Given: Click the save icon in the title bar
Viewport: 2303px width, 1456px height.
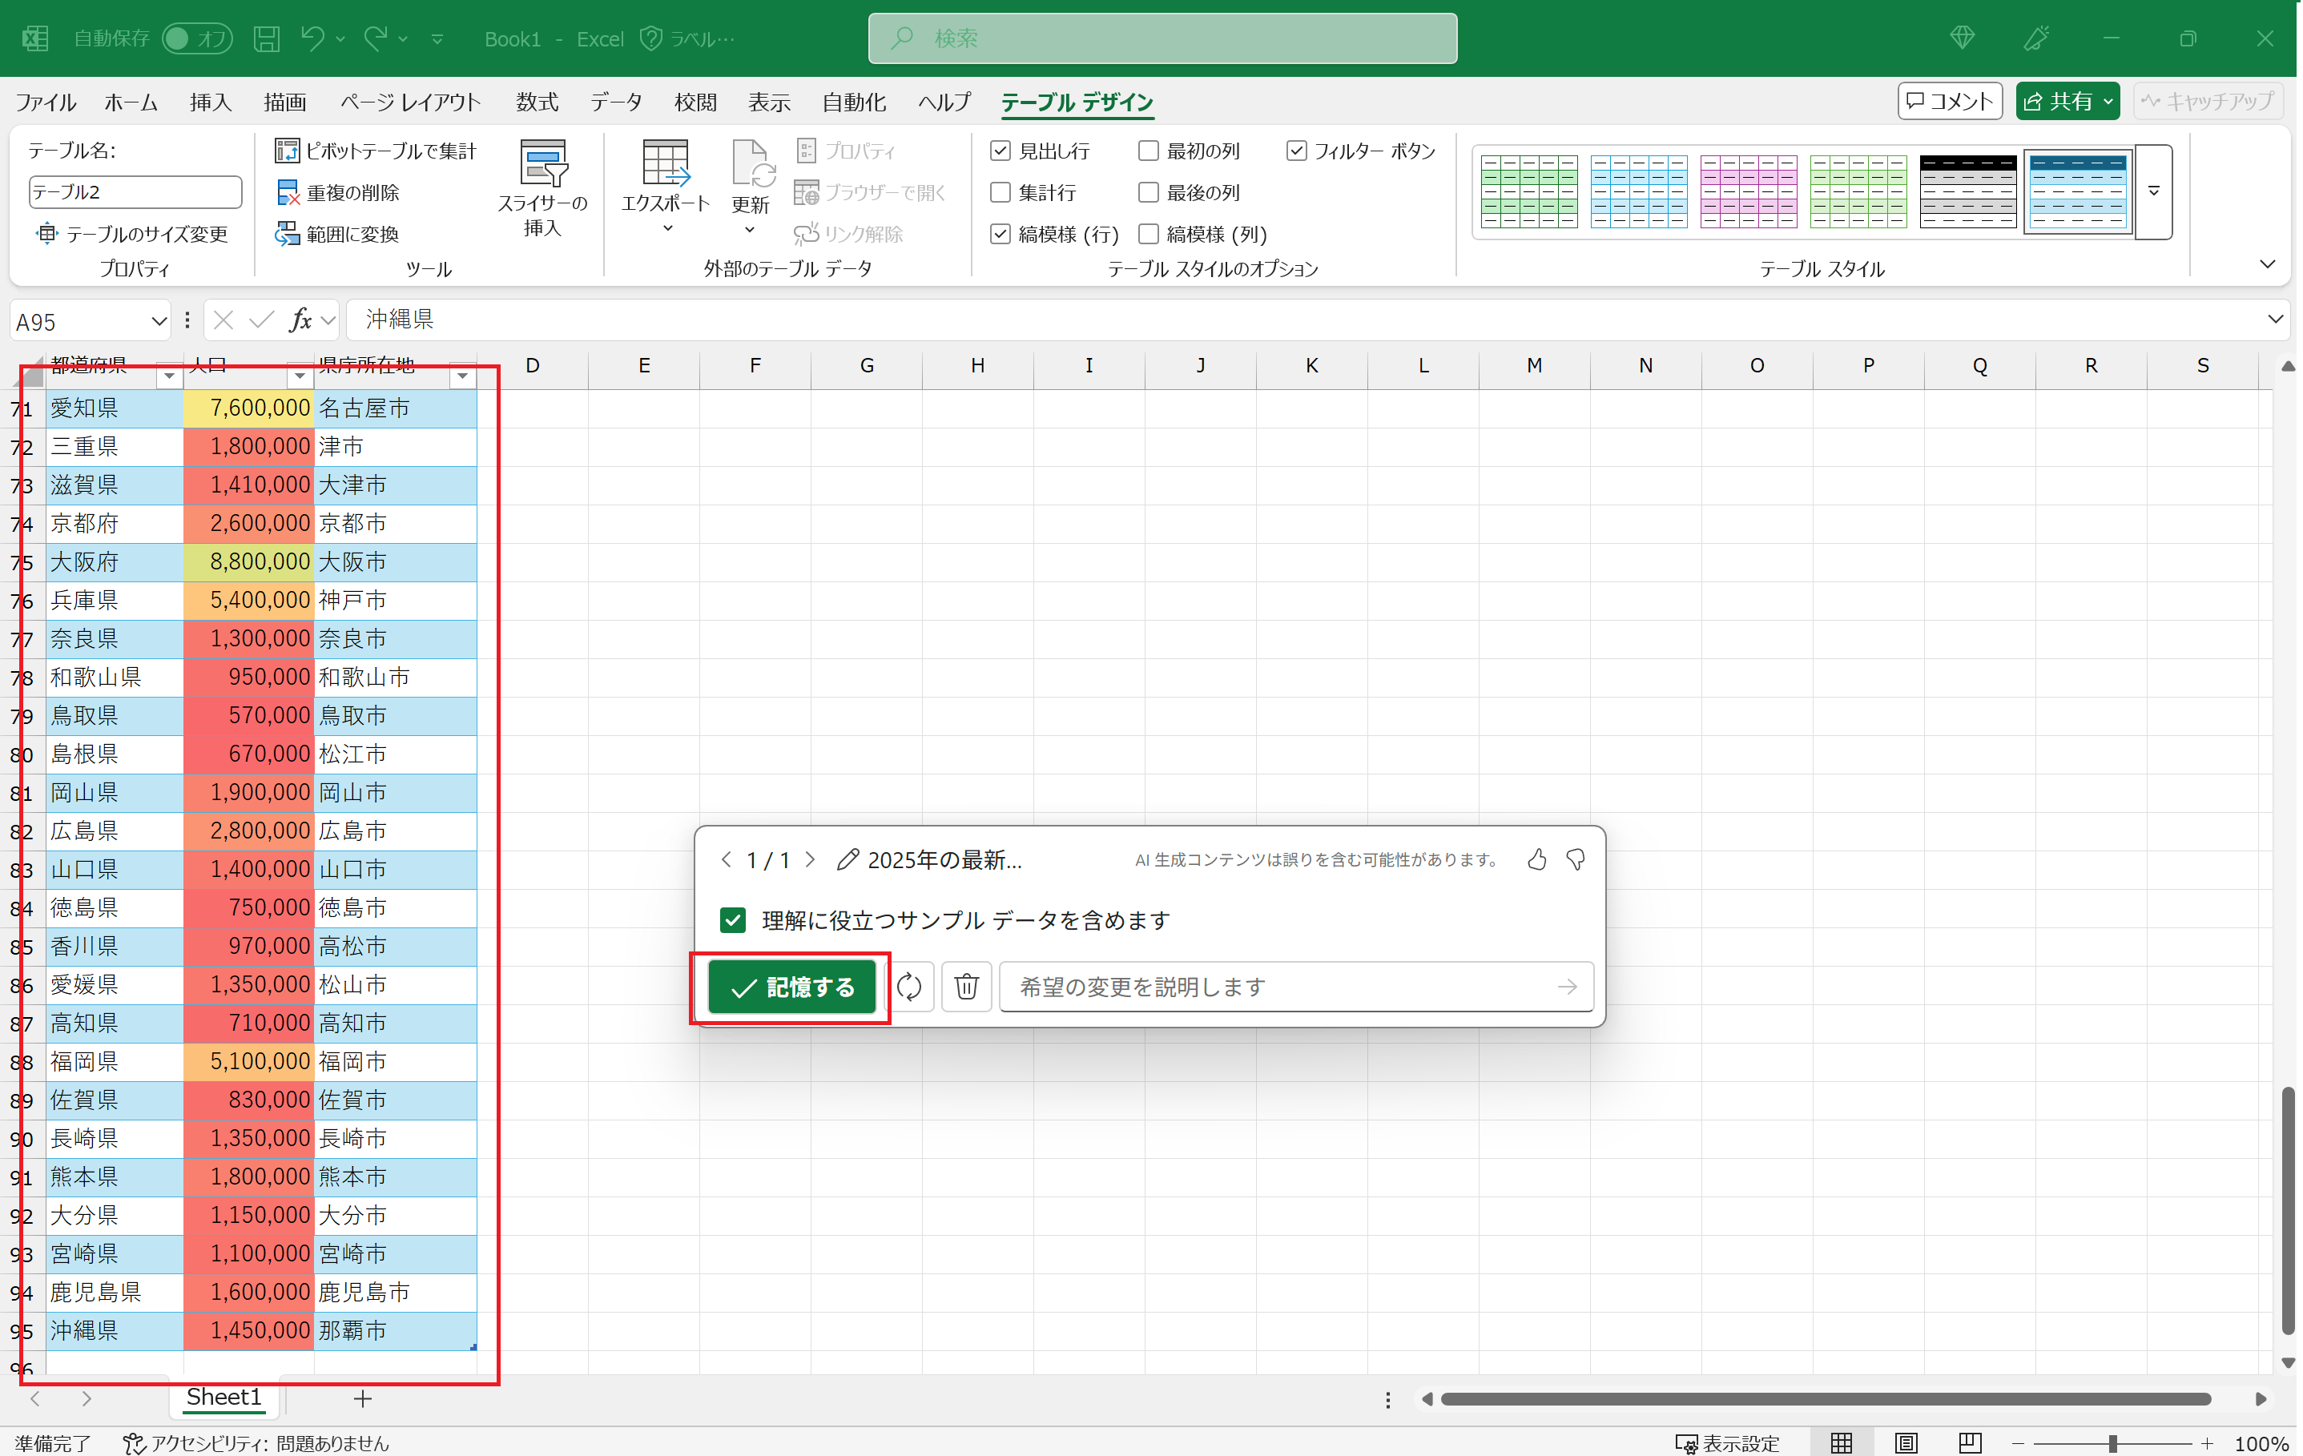Looking at the screenshot, I should [x=266, y=38].
